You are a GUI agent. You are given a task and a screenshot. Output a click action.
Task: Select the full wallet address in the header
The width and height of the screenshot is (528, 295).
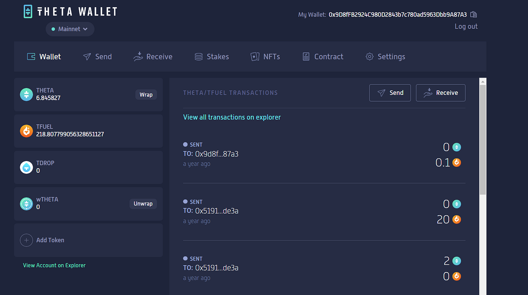click(398, 15)
